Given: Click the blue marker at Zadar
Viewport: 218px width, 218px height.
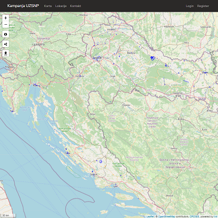Looking at the screenshot, I should pyautogui.click(x=67, y=153).
